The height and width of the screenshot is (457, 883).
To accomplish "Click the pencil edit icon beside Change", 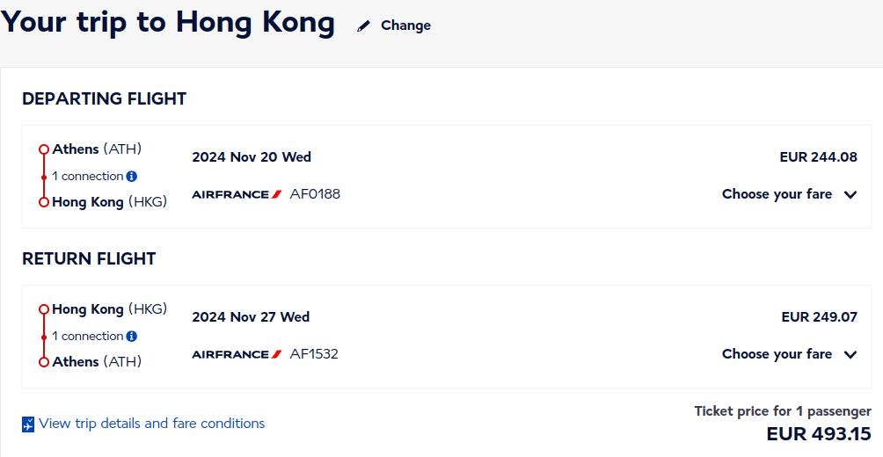I will 364,25.
